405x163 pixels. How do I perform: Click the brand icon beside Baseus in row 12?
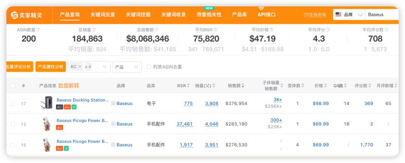[113, 124]
